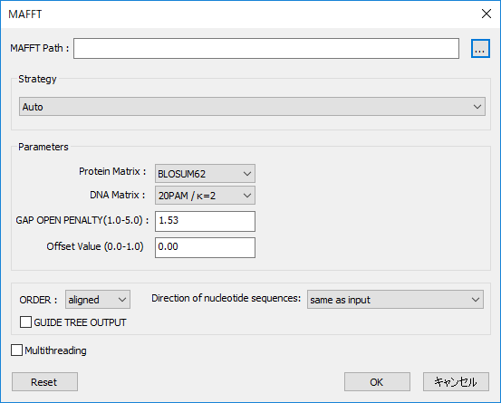
Task: Close the MAFFT dialog window
Action: pos(487,14)
